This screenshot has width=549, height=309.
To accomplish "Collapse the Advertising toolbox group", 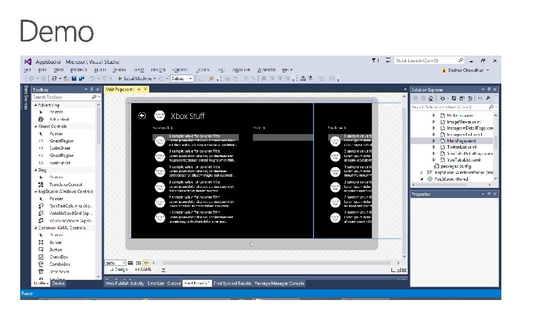I will (x=35, y=105).
